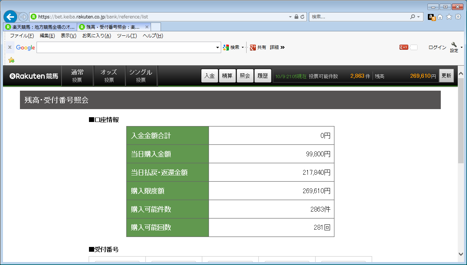Open the ヘルプ(H) menu

(x=153, y=36)
